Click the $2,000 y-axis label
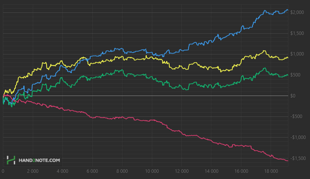The image size is (310, 179). tap(297, 12)
